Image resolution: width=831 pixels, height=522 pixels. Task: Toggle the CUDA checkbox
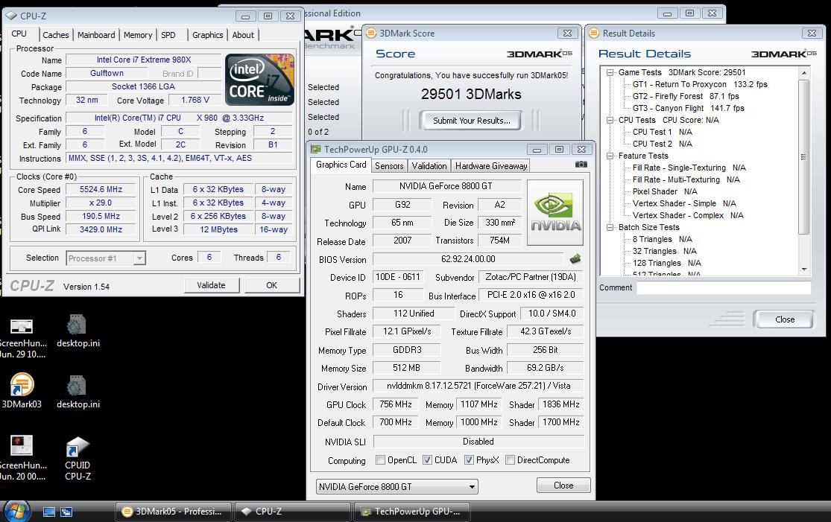[x=427, y=459]
